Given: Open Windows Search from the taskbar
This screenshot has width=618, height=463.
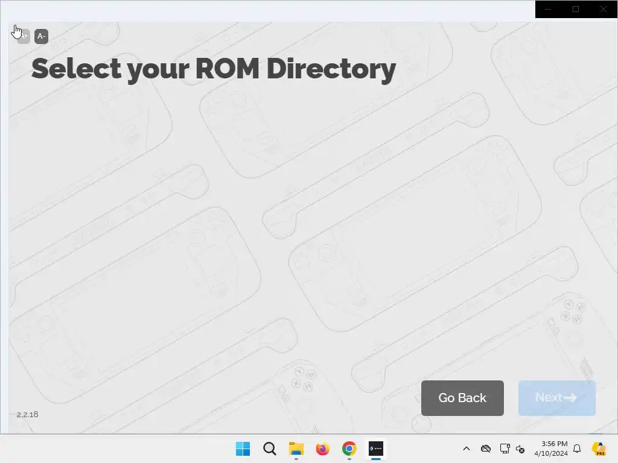Looking at the screenshot, I should point(270,449).
